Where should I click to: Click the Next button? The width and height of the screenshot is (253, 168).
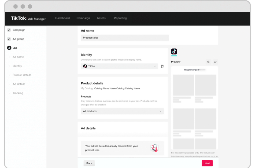click(x=207, y=163)
